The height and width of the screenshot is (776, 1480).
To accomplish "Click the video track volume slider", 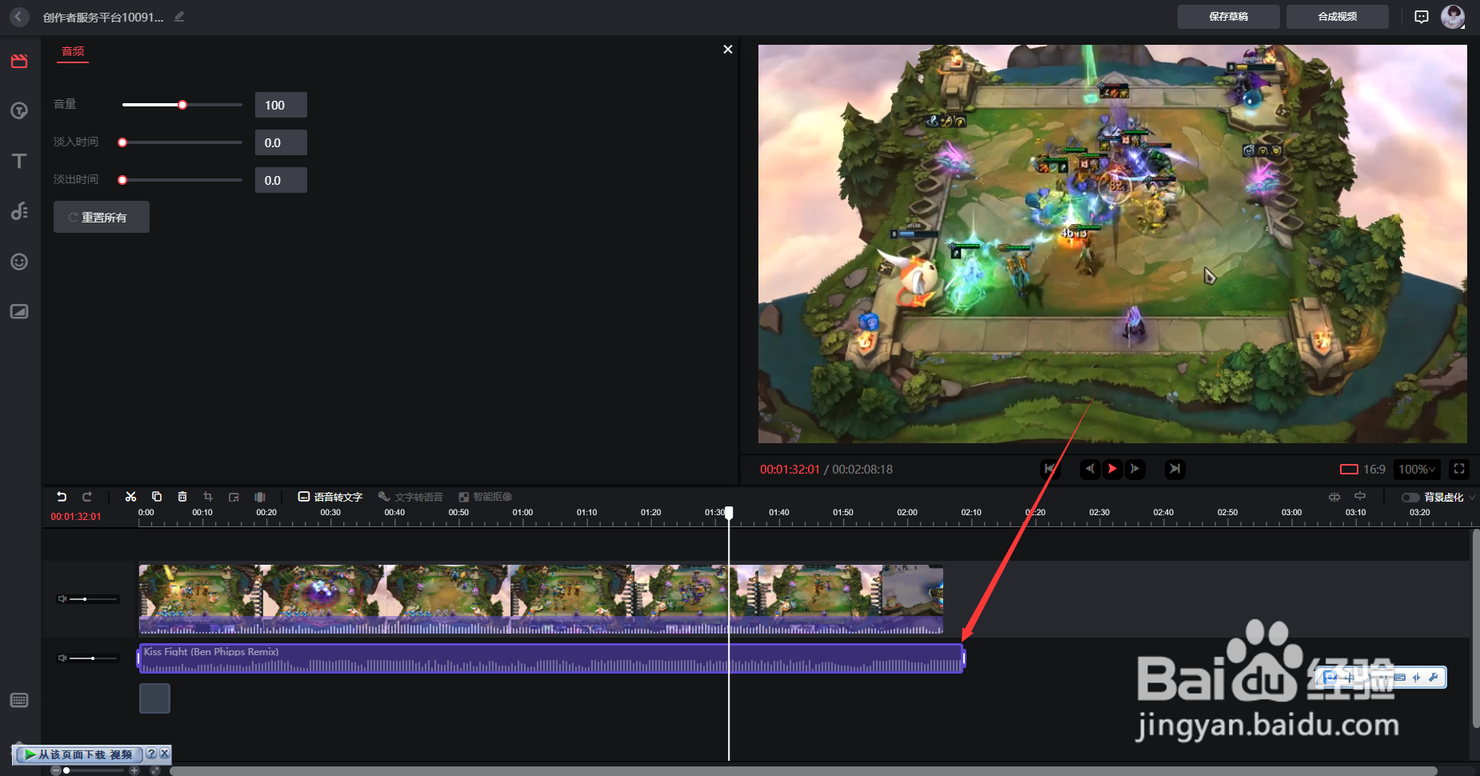I will tap(94, 598).
